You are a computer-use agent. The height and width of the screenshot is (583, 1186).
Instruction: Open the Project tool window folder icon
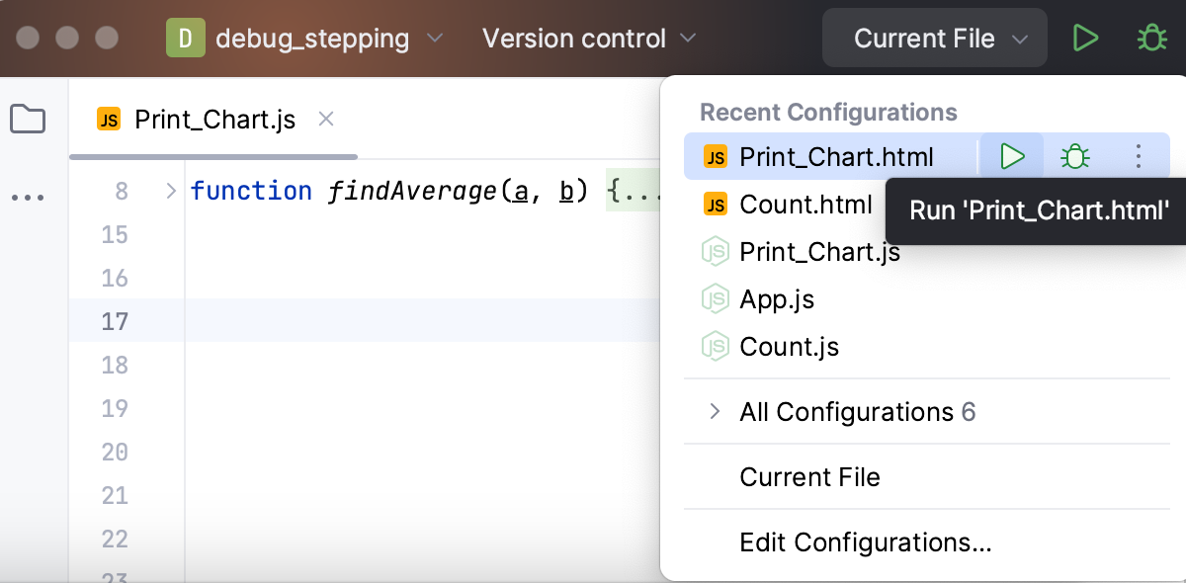(28, 119)
